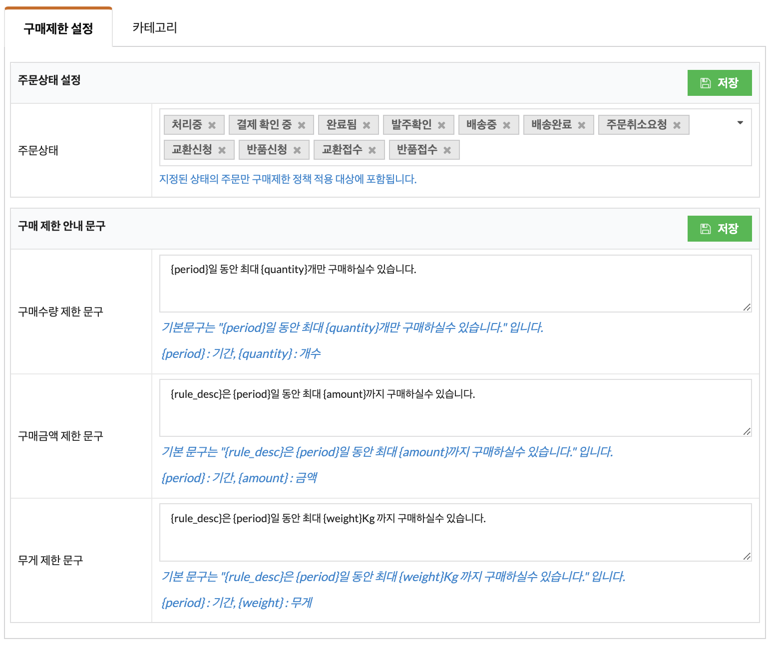Image resolution: width=769 pixels, height=645 pixels.
Task: Remove the 교환신청 status tag
Action: point(222,150)
